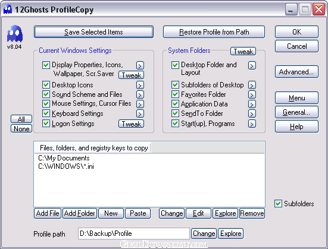This screenshot has width=328, height=249.
Task: Open the Menu button
Action: (x=296, y=98)
